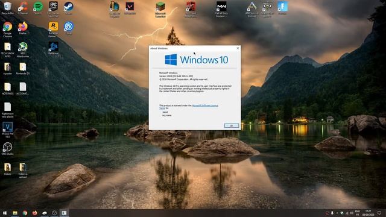Open the Videos folder on desktop
The height and width of the screenshot is (217, 386).
(7, 169)
